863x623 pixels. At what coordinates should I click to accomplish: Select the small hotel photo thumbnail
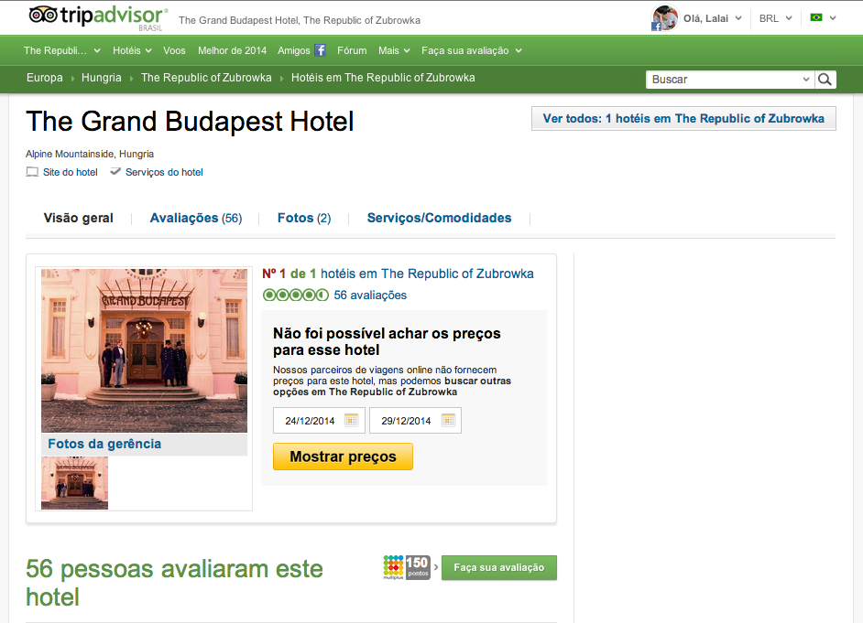point(75,483)
